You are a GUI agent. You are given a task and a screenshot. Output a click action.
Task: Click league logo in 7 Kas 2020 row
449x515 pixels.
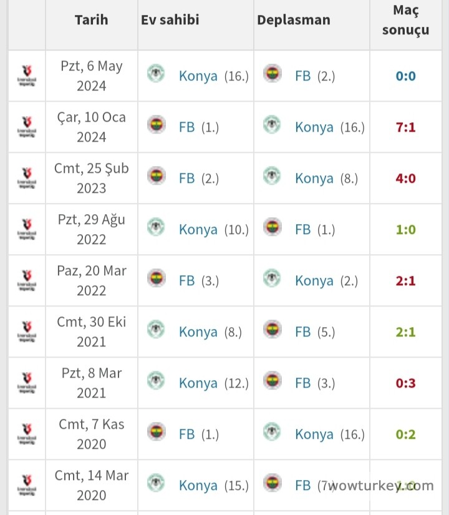click(27, 434)
